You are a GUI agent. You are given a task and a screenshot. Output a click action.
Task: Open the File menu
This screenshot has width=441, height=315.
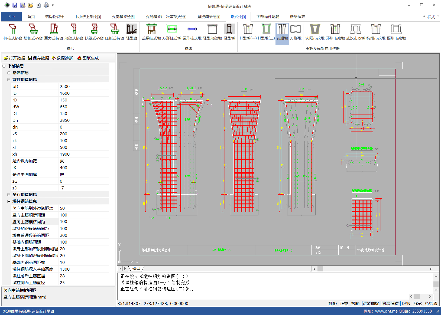(x=11, y=17)
